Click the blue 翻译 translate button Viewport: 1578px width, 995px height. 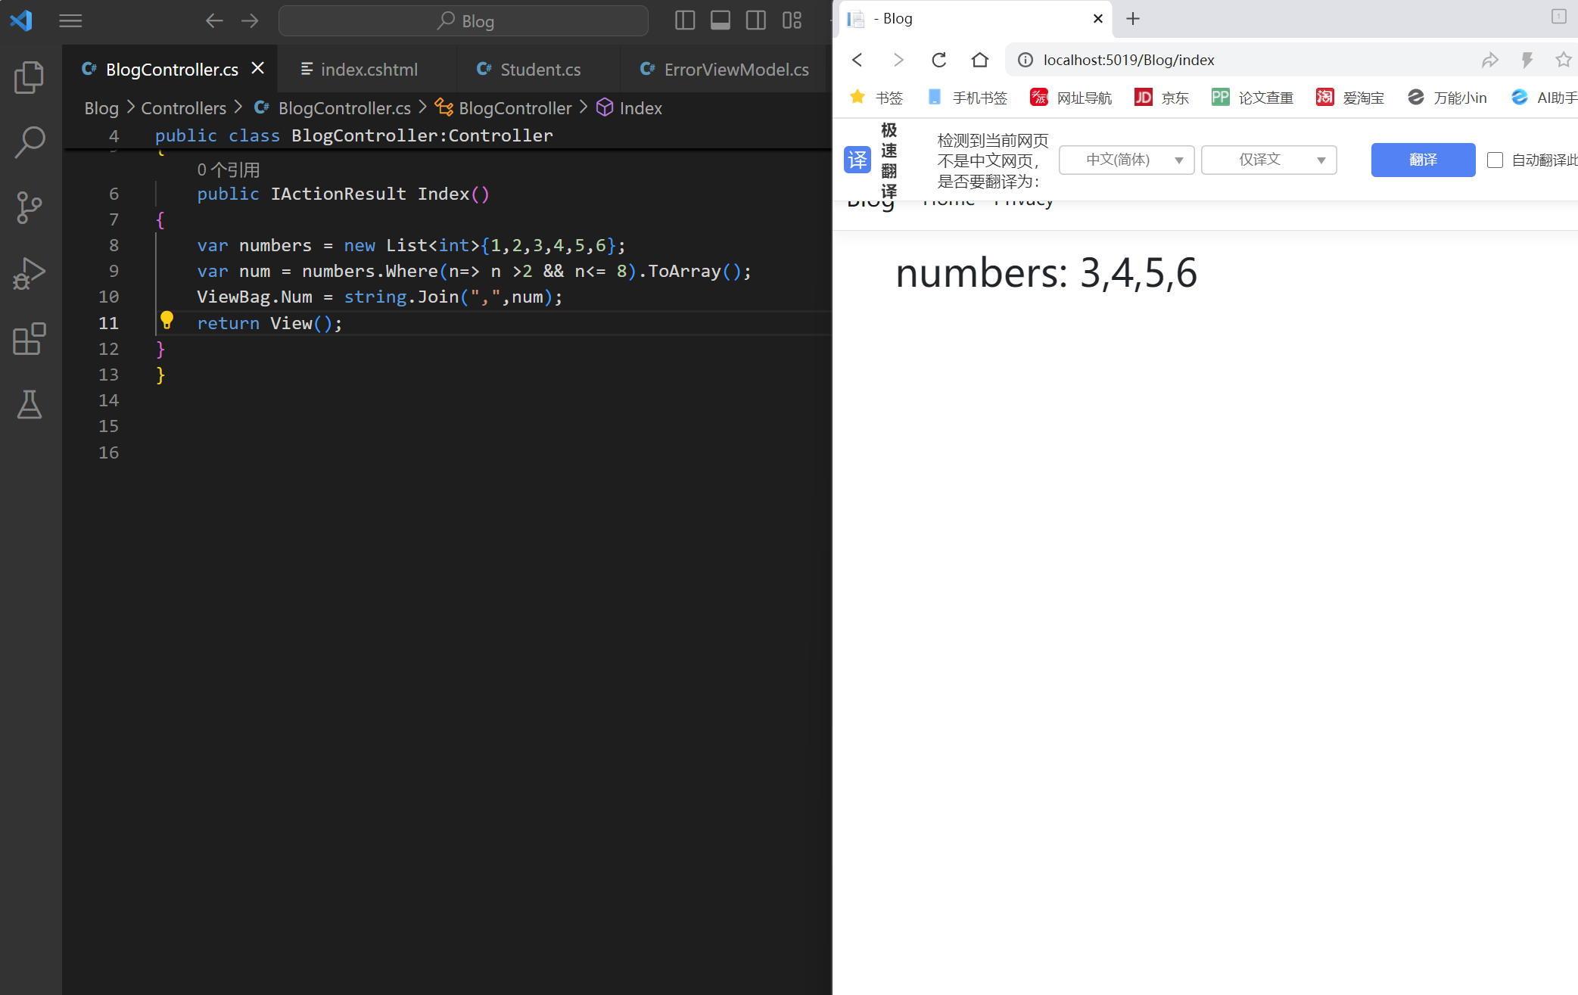pos(1423,160)
